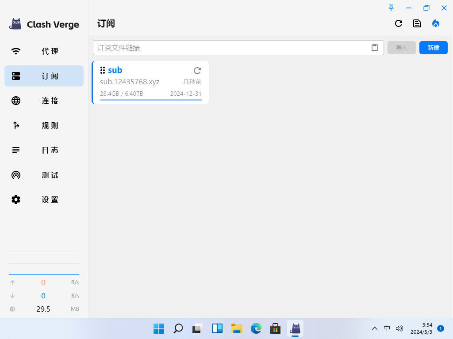Refresh the sub subscription card

(197, 71)
